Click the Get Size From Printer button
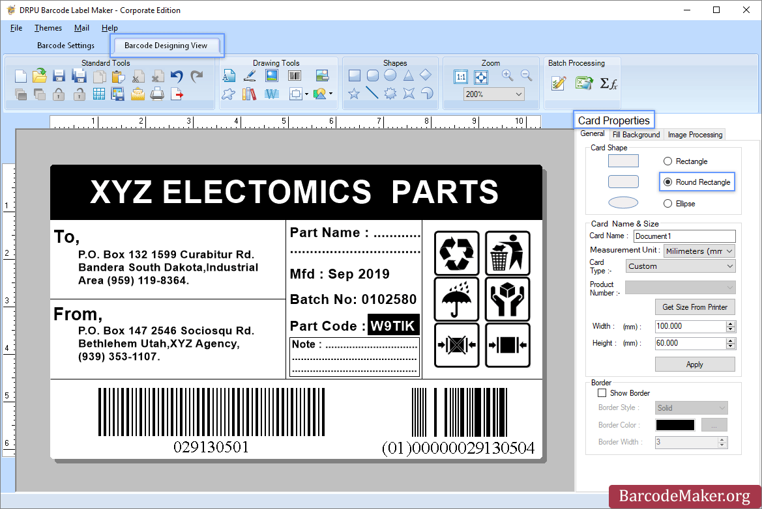The height and width of the screenshot is (509, 762). 695,307
